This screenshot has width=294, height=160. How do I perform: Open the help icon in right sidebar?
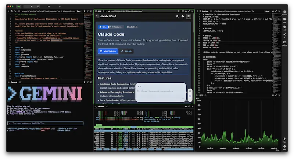(x=284, y=147)
